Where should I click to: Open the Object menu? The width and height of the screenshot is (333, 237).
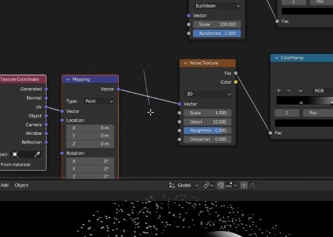click(x=22, y=185)
